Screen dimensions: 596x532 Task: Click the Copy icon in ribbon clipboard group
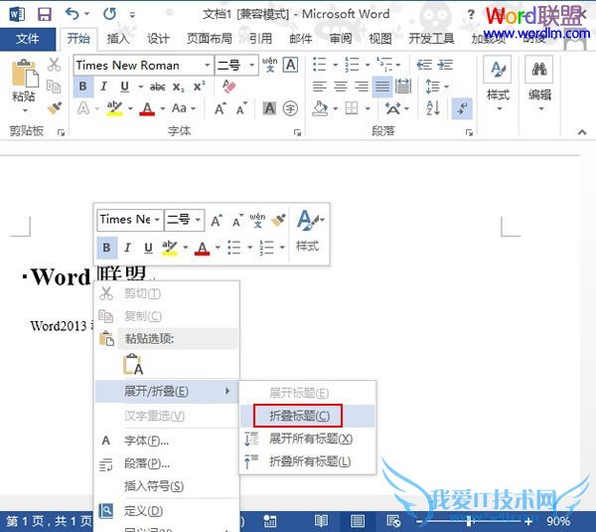[x=54, y=87]
